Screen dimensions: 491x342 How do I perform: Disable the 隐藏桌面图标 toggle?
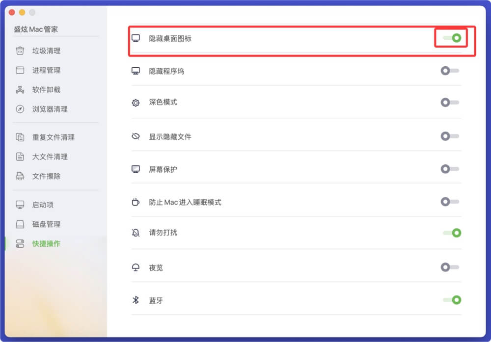tap(450, 37)
